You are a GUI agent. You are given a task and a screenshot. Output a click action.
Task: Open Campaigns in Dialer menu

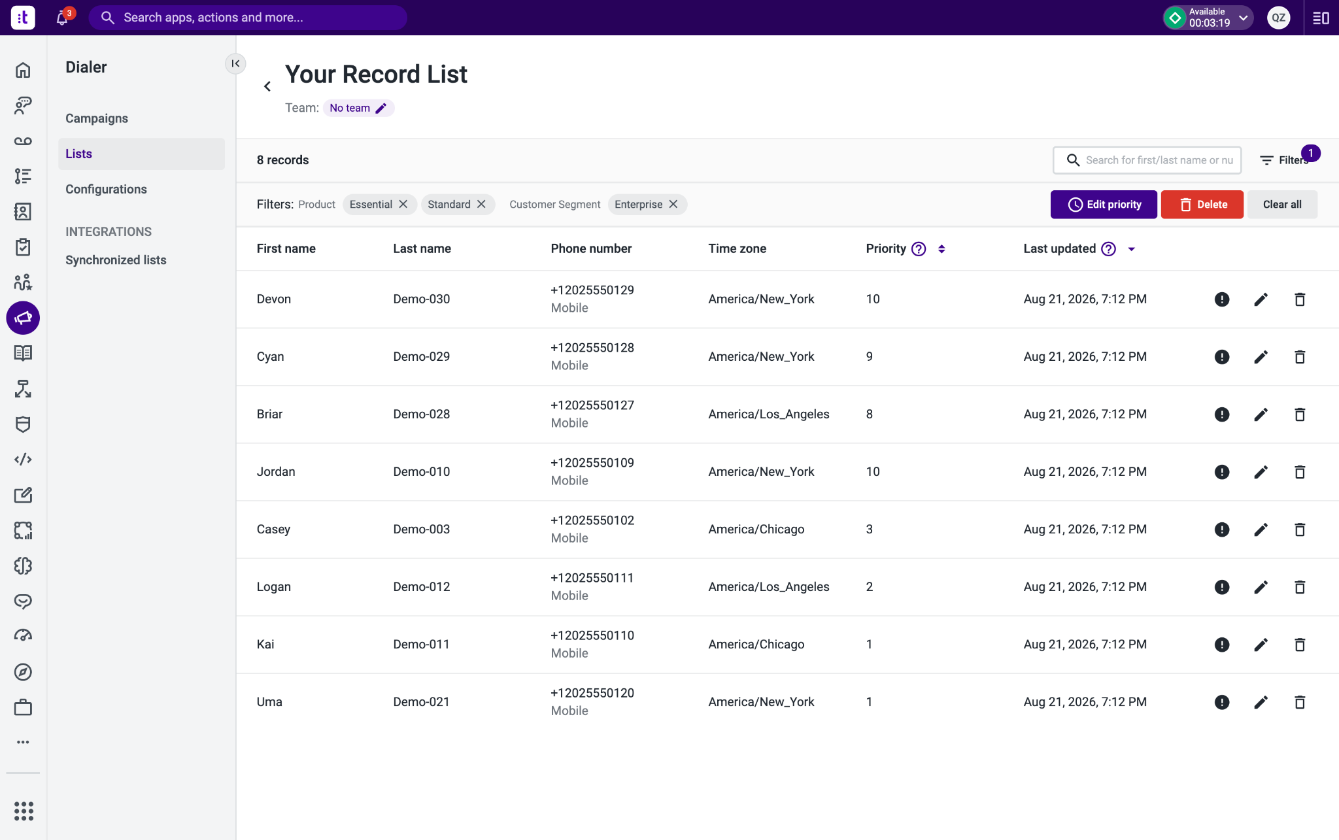[x=97, y=118]
